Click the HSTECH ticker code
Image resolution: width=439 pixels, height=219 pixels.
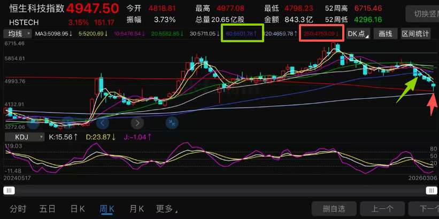(24, 22)
